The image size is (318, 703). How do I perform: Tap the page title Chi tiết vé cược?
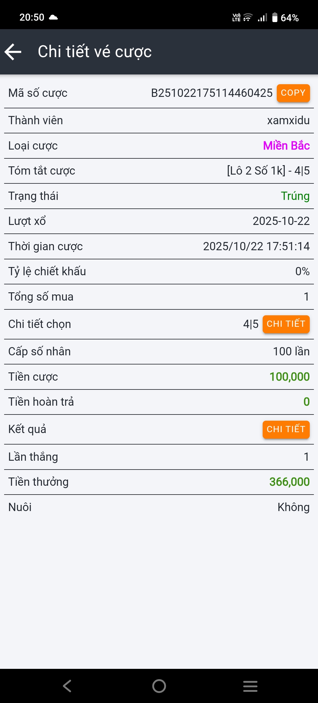pyautogui.click(x=95, y=52)
